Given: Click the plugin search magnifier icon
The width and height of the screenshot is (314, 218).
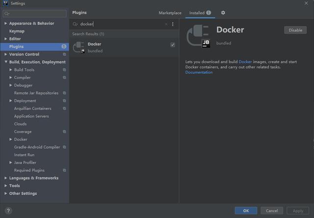Looking at the screenshot, I should pyautogui.click(x=75, y=24).
